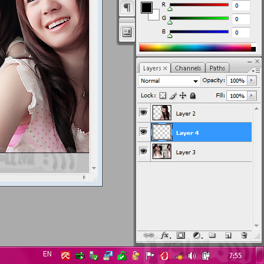Open the Layers panel flyout menu
Screen dimensions: 264x264
[x=256, y=70]
